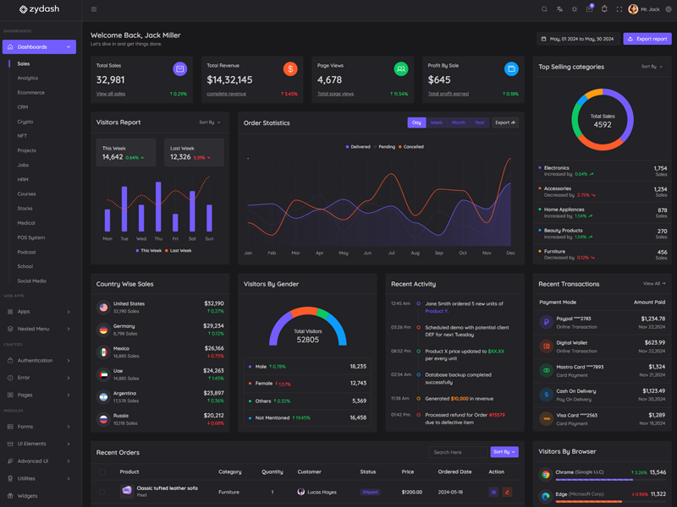Expand the Authentication sidebar menu
Image resolution: width=677 pixels, height=507 pixels.
[x=39, y=361]
